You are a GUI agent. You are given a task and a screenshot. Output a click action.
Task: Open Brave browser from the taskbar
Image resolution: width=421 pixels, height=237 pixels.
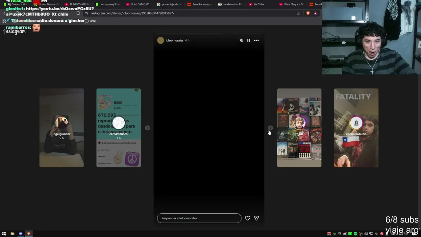pos(29,234)
